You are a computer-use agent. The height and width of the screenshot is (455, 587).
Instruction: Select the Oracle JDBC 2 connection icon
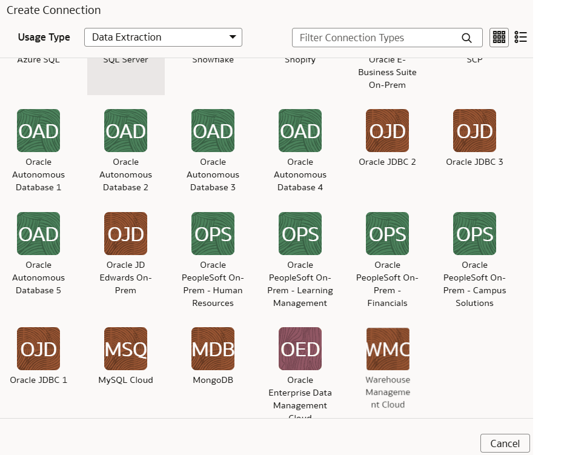(x=387, y=130)
